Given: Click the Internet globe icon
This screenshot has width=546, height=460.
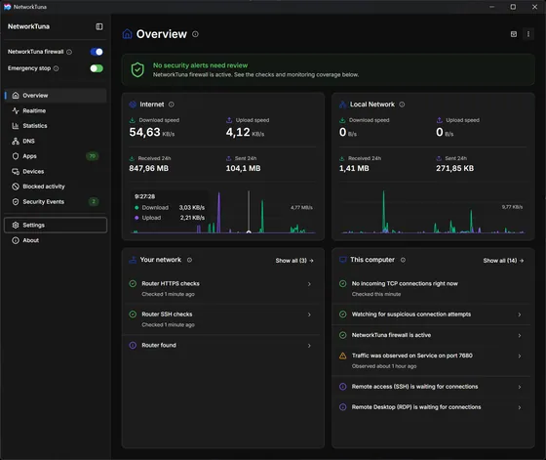Looking at the screenshot, I should [133, 105].
